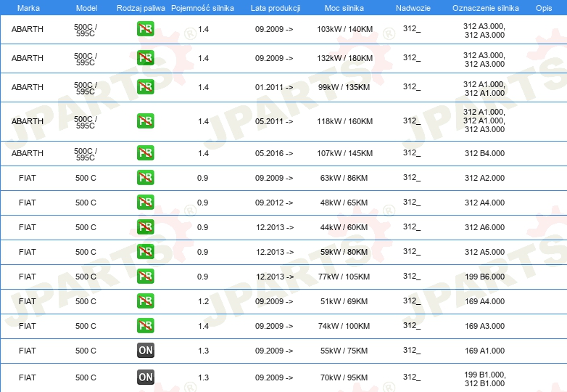Select the 103kW / 140KM power cell
567x392 pixels.
click(x=344, y=29)
